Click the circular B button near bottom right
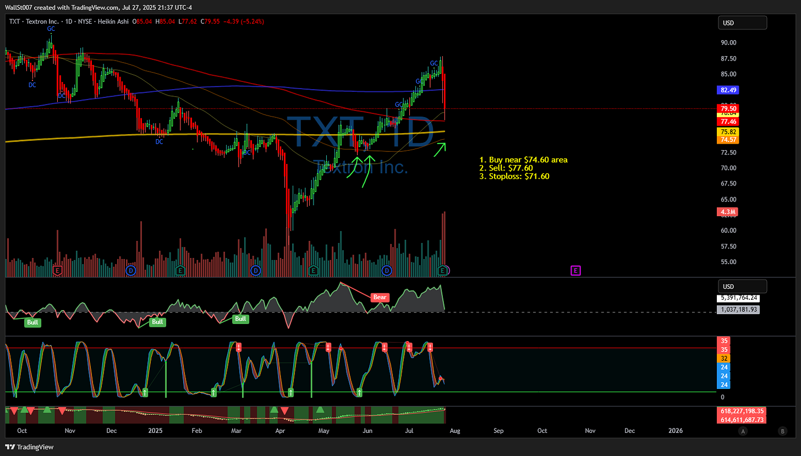This screenshot has height=456, width=801. [782, 431]
